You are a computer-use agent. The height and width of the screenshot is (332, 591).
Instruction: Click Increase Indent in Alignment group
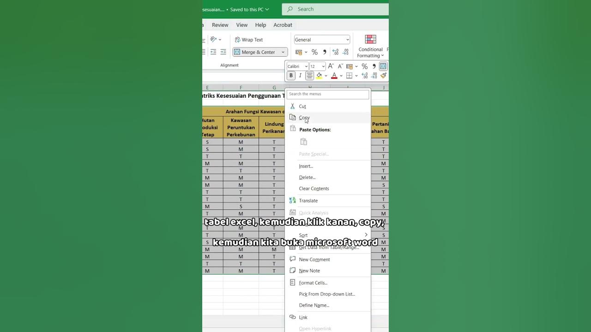(223, 52)
